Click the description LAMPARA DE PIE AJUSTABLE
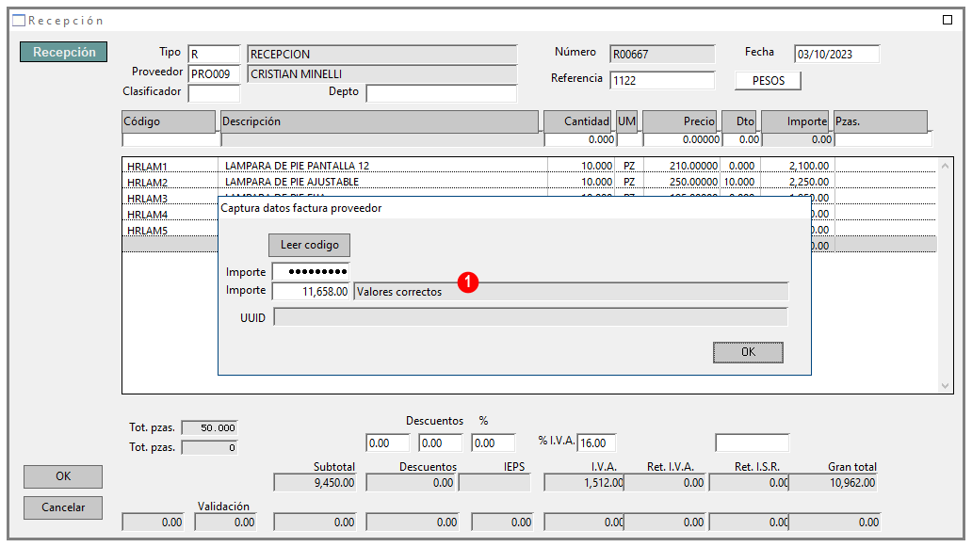972x547 pixels. [x=292, y=182]
